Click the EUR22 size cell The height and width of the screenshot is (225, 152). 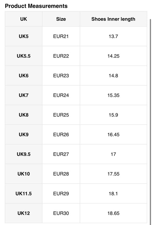61,56
